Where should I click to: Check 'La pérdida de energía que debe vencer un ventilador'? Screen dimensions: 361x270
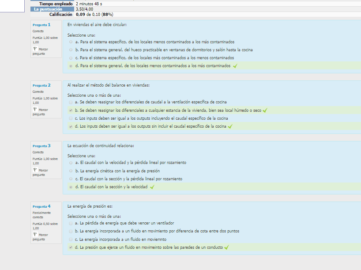71,223
